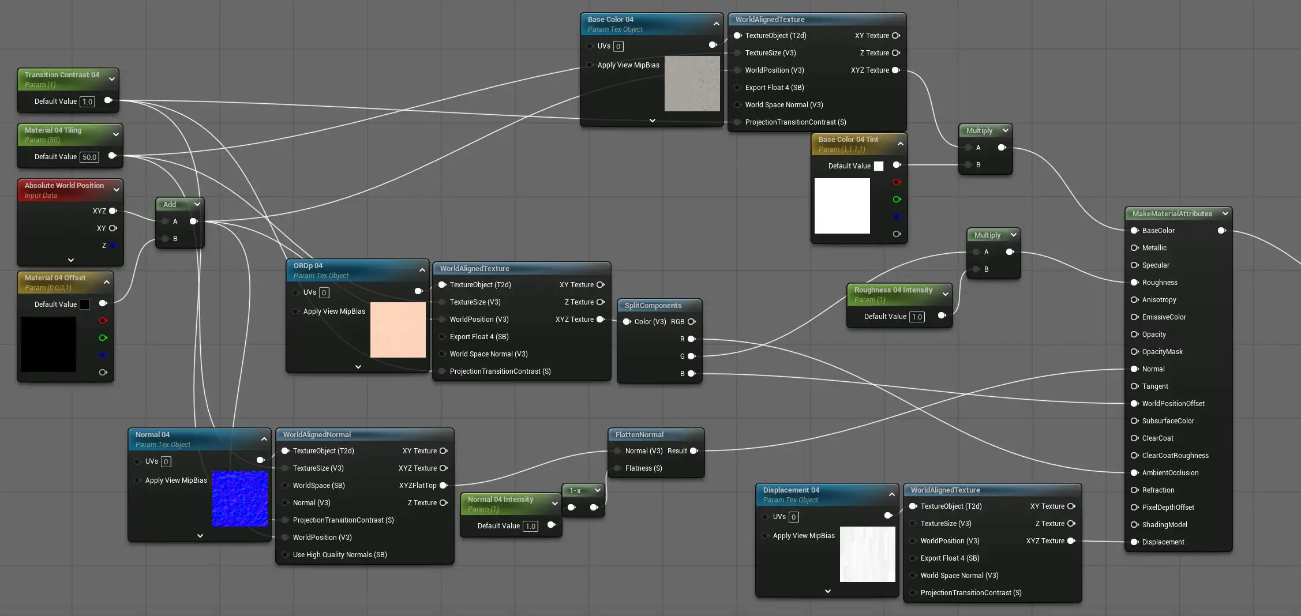Click the XYZFlatTop output pin on WorldAlignedNormal
This screenshot has height=616, width=1301.
pos(444,486)
